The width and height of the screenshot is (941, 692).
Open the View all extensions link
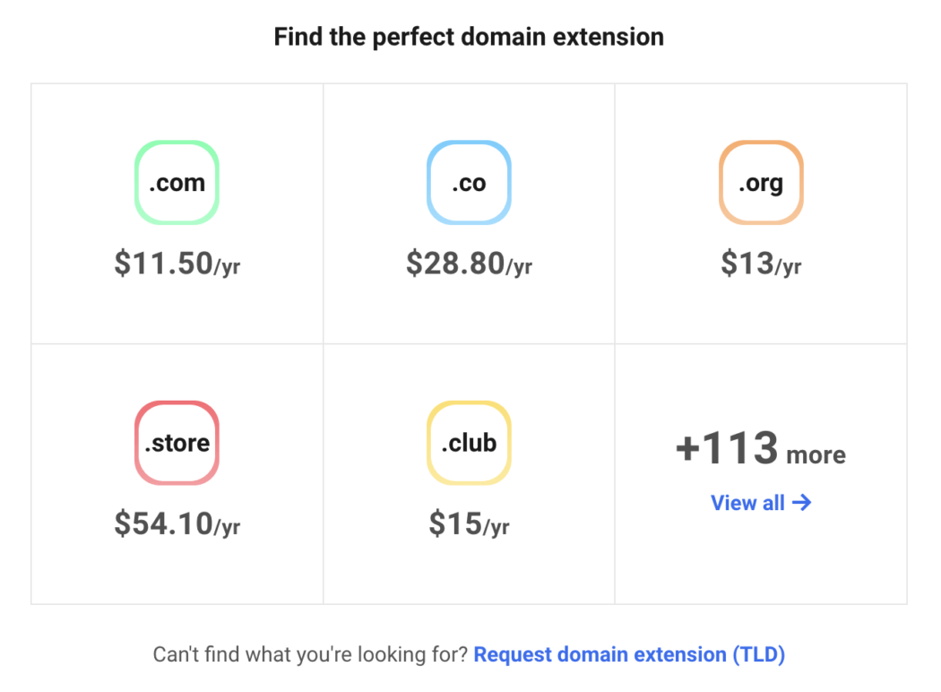[x=748, y=503]
